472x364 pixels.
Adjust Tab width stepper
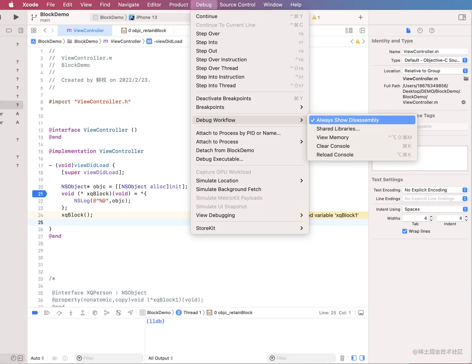tap(431, 218)
